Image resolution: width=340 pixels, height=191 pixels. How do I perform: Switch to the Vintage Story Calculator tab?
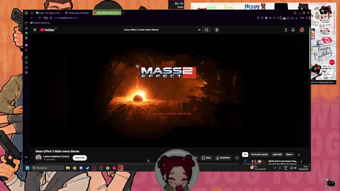pyautogui.click(x=77, y=13)
